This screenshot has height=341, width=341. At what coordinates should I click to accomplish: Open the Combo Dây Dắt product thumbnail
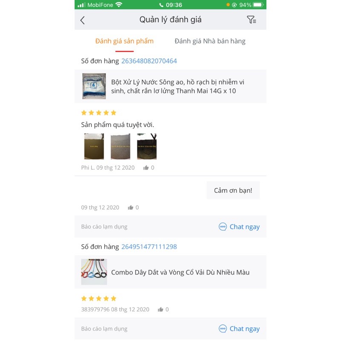click(94, 272)
